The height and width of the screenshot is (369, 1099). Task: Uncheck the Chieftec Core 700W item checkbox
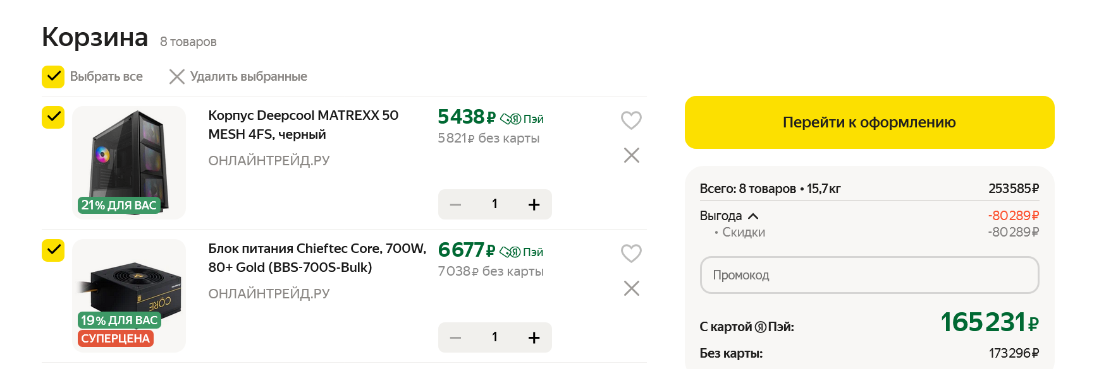click(x=53, y=250)
